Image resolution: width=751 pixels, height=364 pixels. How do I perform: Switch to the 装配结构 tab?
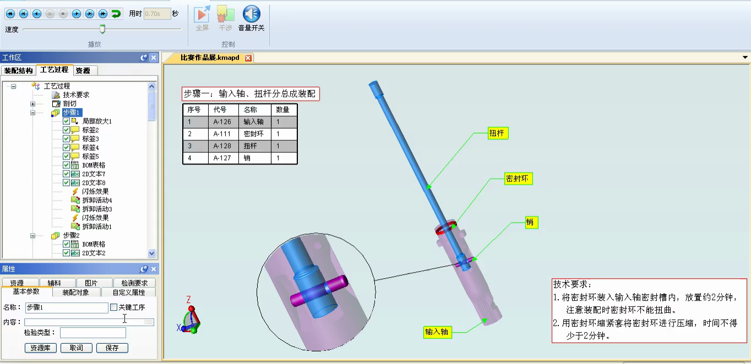tap(18, 70)
